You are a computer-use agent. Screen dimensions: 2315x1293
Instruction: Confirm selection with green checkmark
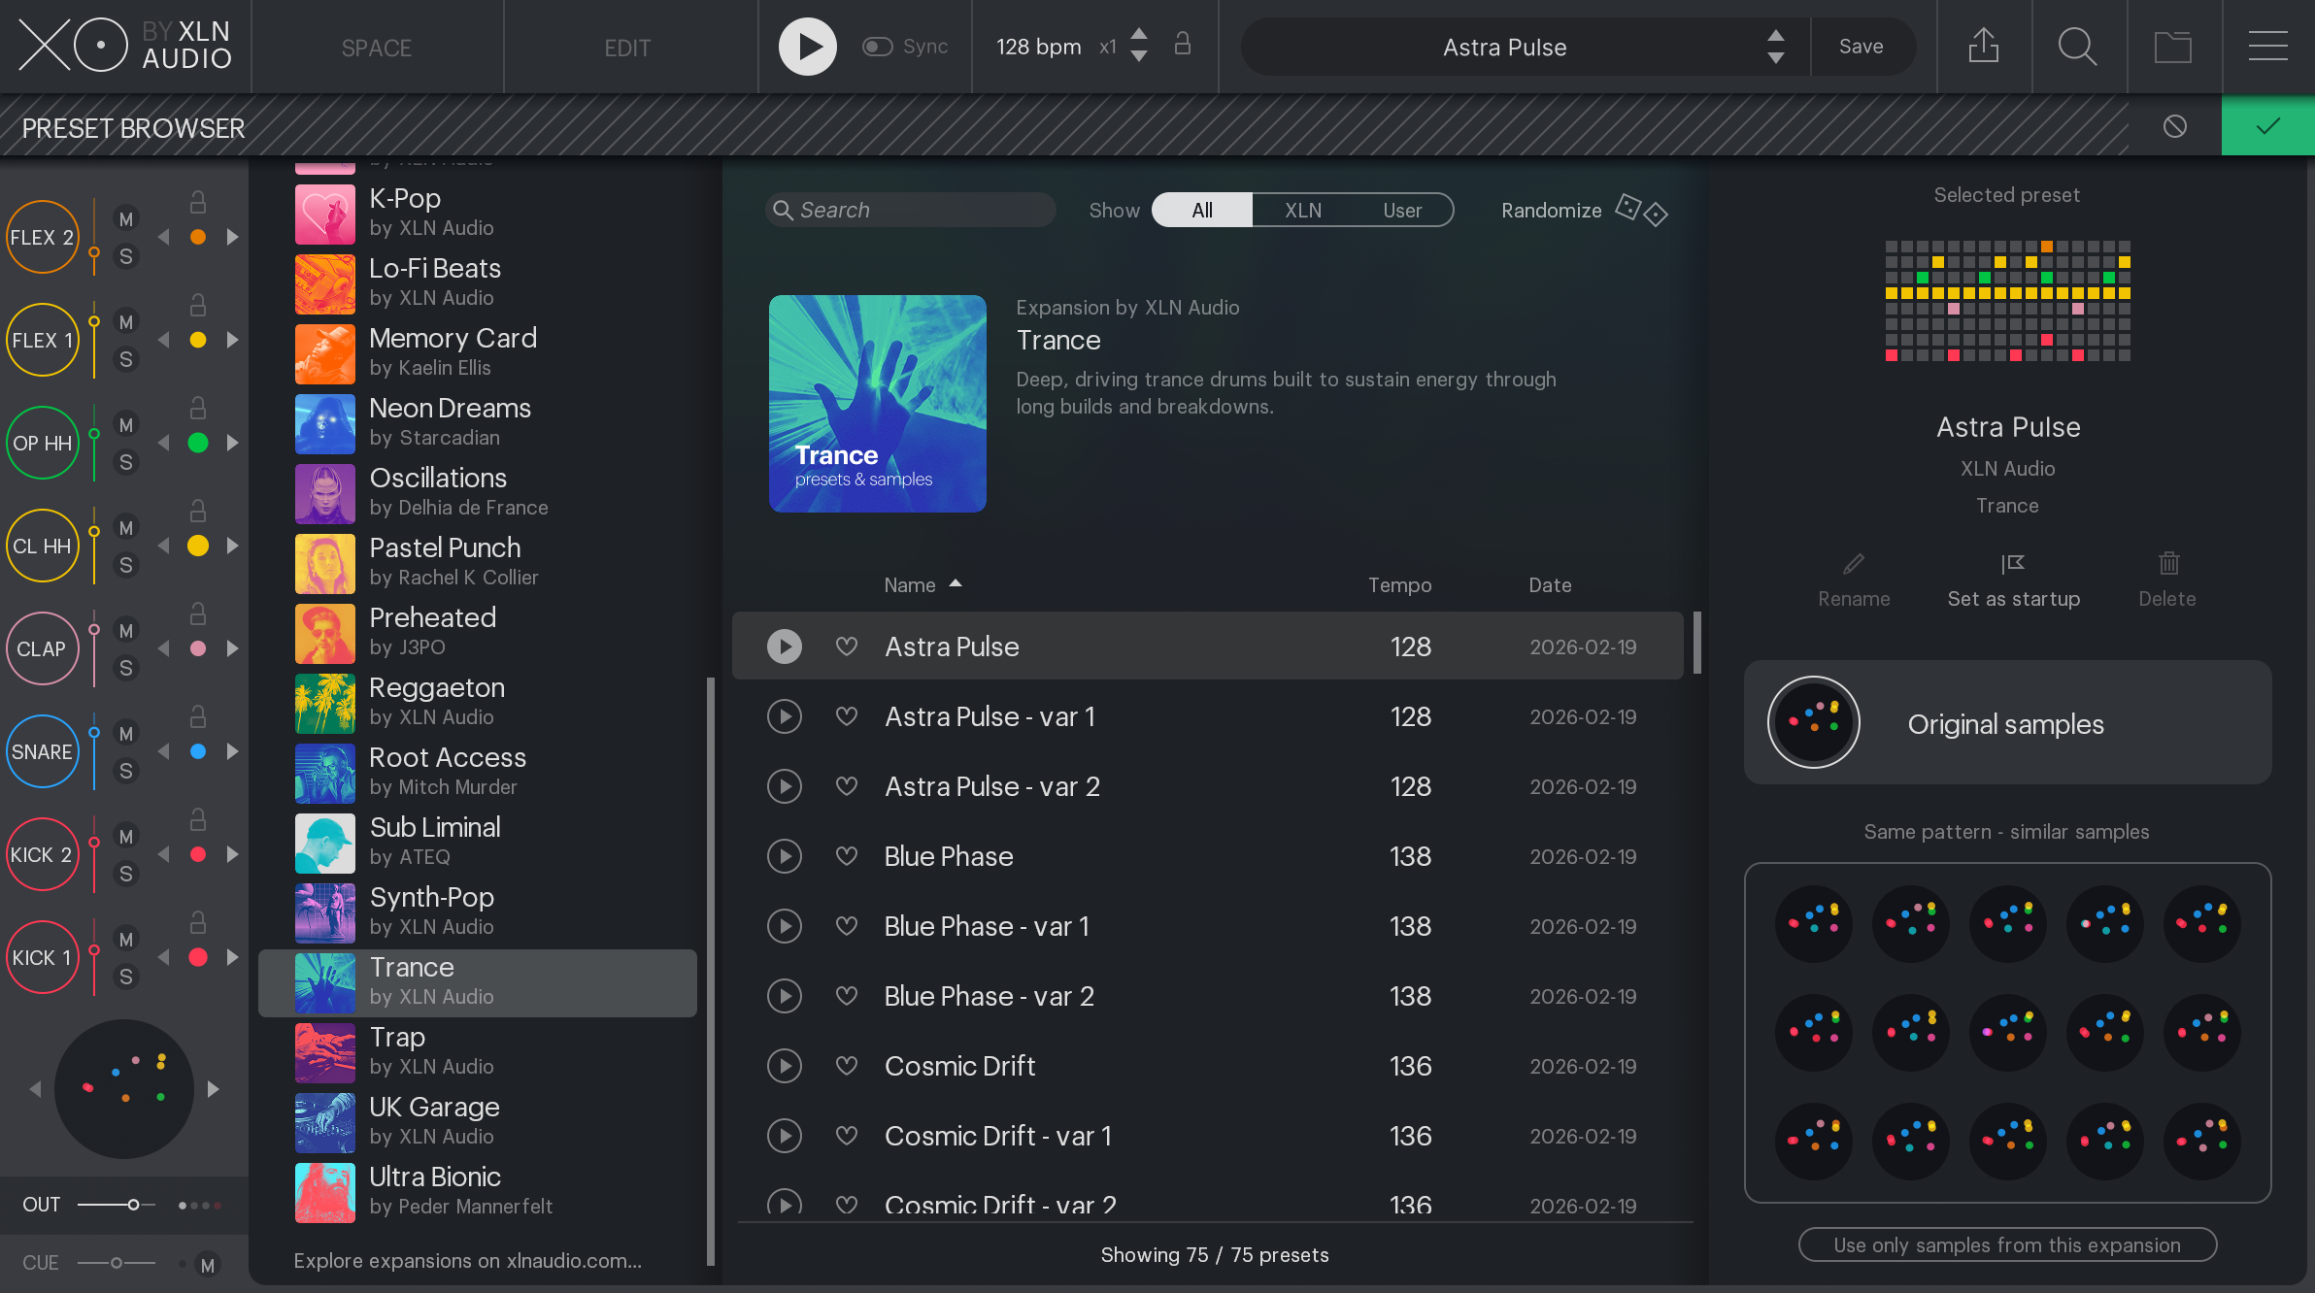click(2267, 126)
